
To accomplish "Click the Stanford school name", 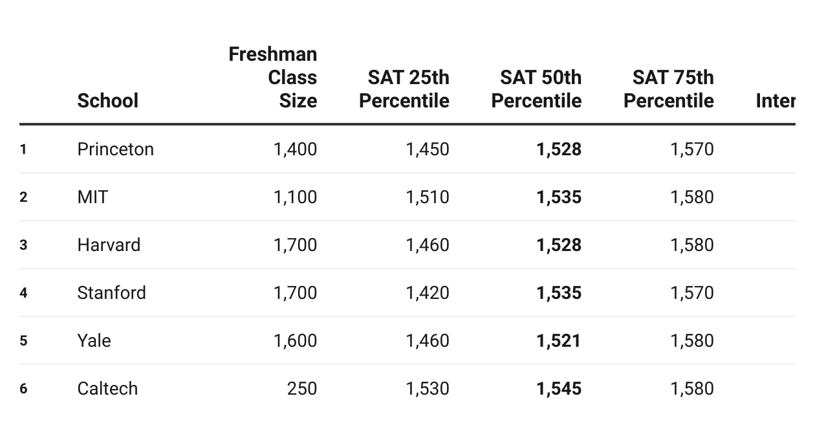I will coord(111,292).
